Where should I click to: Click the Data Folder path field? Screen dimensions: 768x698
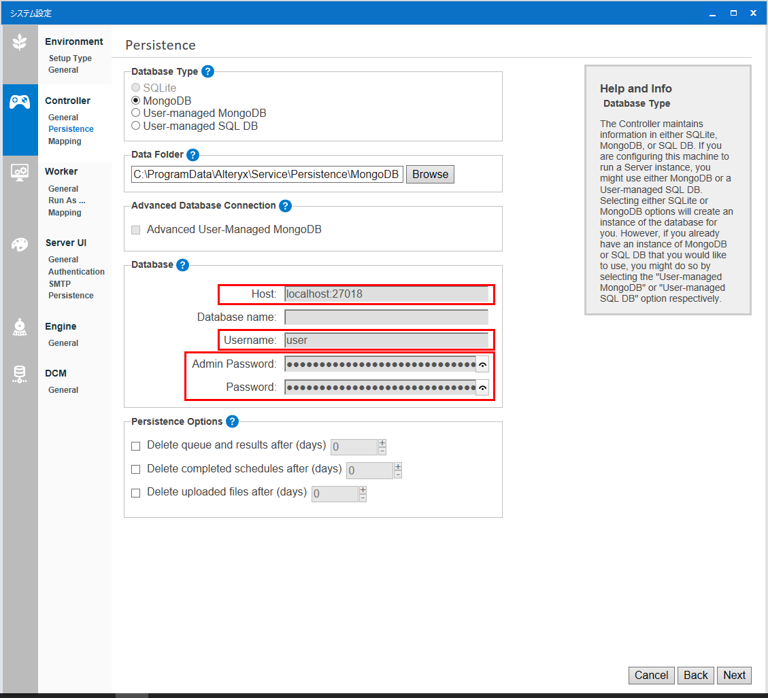click(x=267, y=174)
